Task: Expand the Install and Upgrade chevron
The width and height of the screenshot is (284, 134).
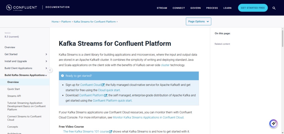Action: point(46,61)
